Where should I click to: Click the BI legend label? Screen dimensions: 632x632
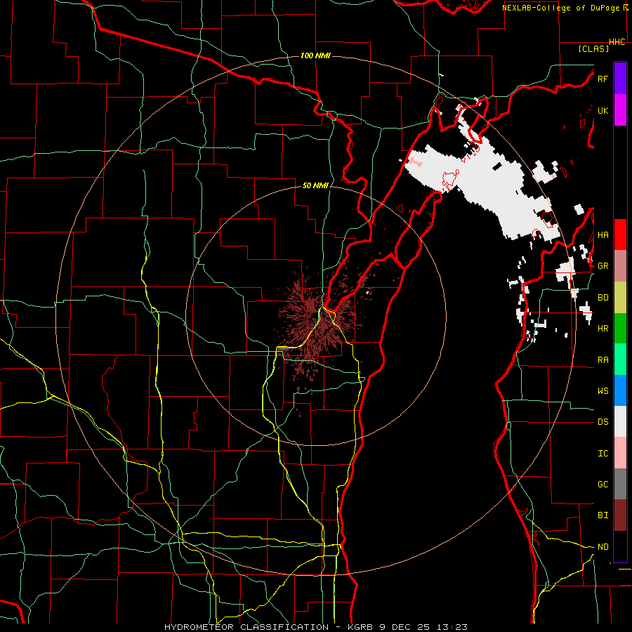tap(603, 515)
